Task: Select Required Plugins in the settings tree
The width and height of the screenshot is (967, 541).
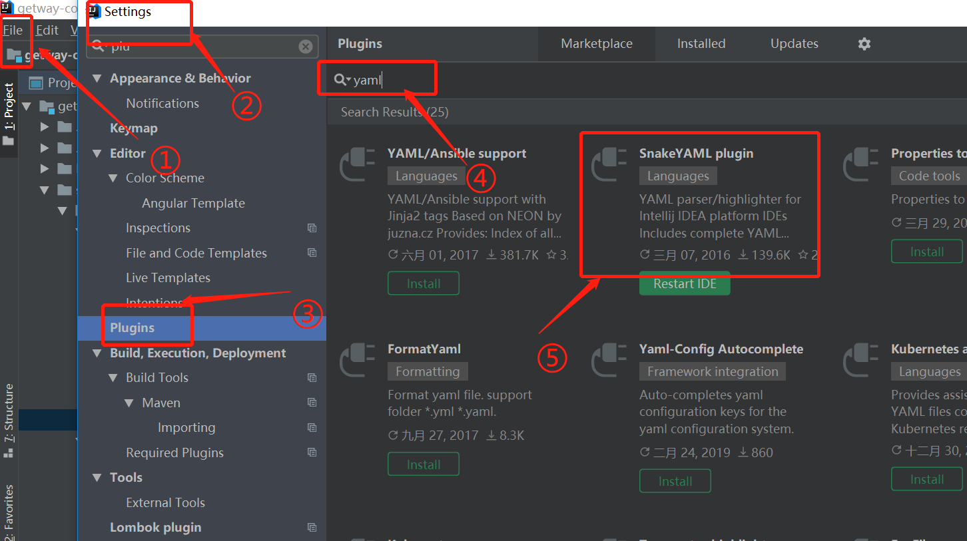Action: (174, 453)
